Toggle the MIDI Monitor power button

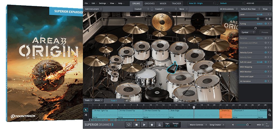coord(266,71)
